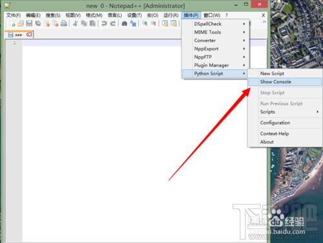323x243 pixels.
Task: Toggle synchronize horizontal scrolling icon
Action: point(174,23)
